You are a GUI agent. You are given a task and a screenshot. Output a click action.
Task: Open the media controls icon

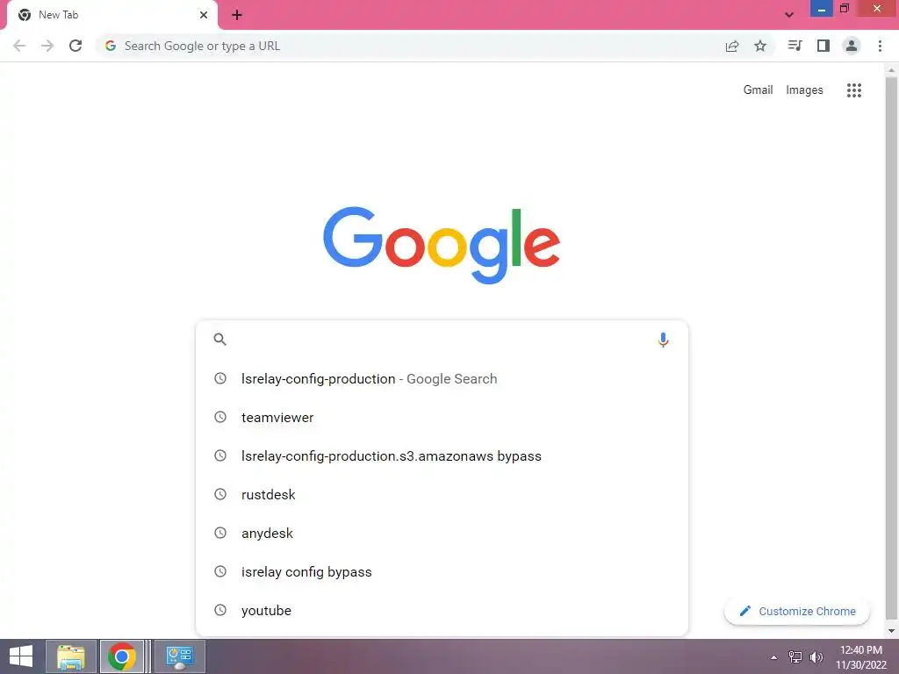pos(795,46)
